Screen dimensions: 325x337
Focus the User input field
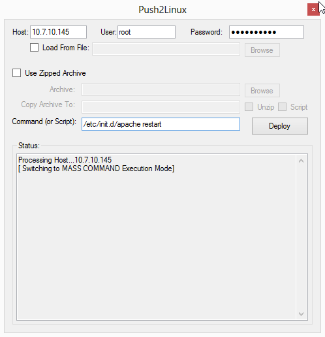(146, 32)
